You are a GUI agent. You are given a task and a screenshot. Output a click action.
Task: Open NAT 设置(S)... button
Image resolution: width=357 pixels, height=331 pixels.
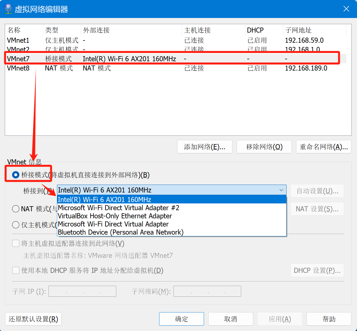pos(317,209)
